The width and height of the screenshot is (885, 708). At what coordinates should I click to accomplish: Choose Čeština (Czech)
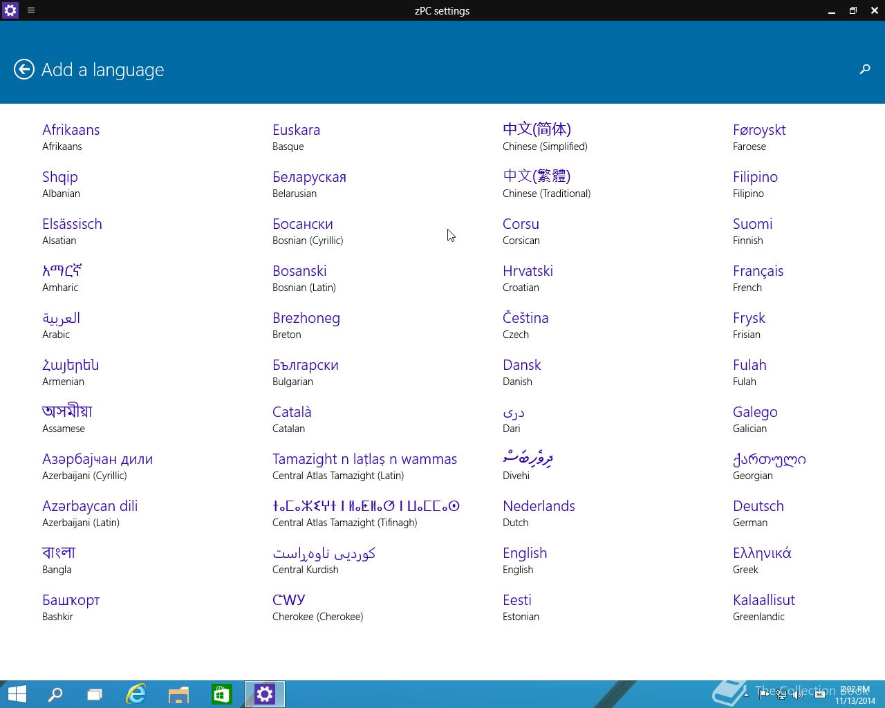click(x=525, y=325)
